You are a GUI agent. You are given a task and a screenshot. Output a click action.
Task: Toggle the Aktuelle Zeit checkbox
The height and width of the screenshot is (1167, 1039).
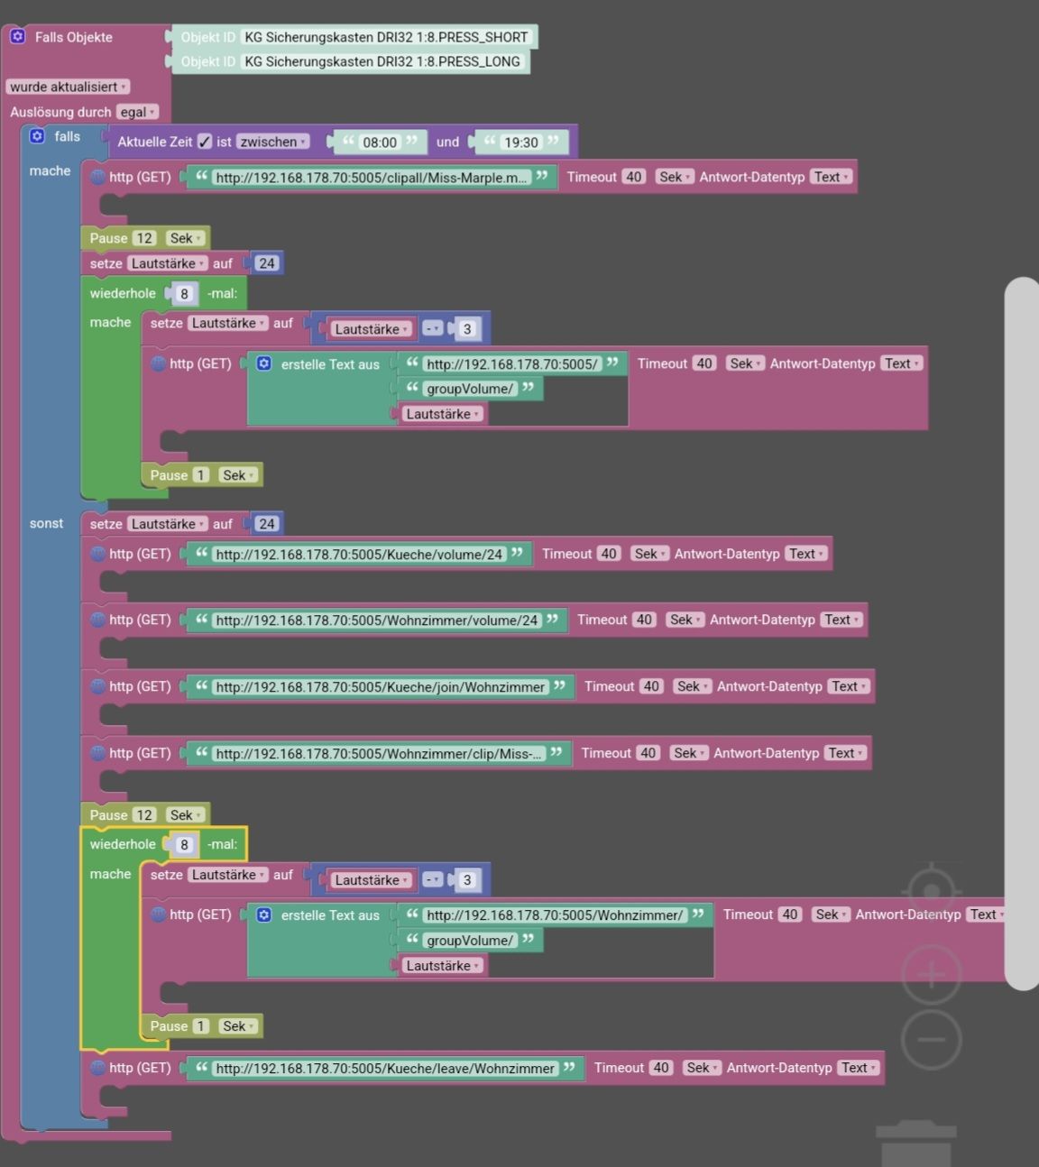(205, 142)
